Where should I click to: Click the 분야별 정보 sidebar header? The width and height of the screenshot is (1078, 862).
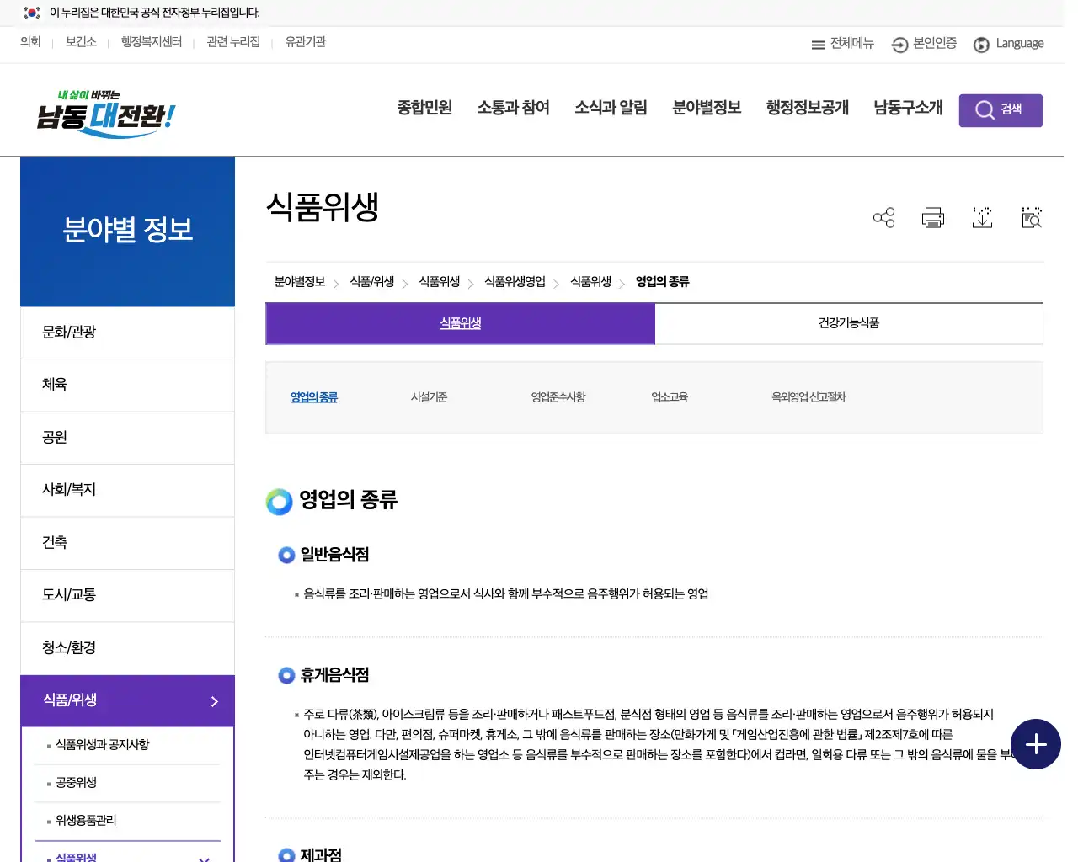pos(127,231)
